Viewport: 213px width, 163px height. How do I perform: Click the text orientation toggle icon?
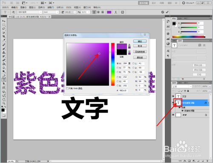(13, 12)
